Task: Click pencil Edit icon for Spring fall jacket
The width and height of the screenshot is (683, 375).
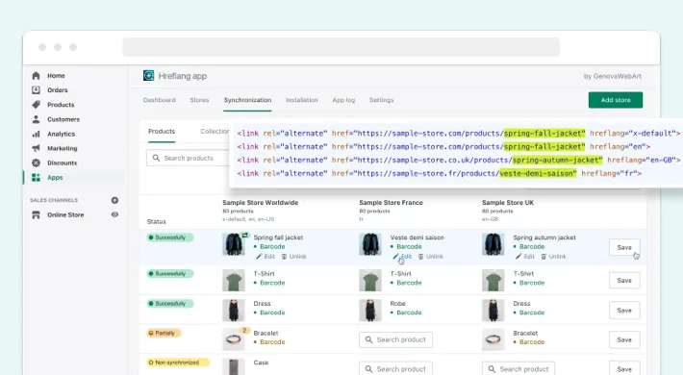Action: coord(259,257)
